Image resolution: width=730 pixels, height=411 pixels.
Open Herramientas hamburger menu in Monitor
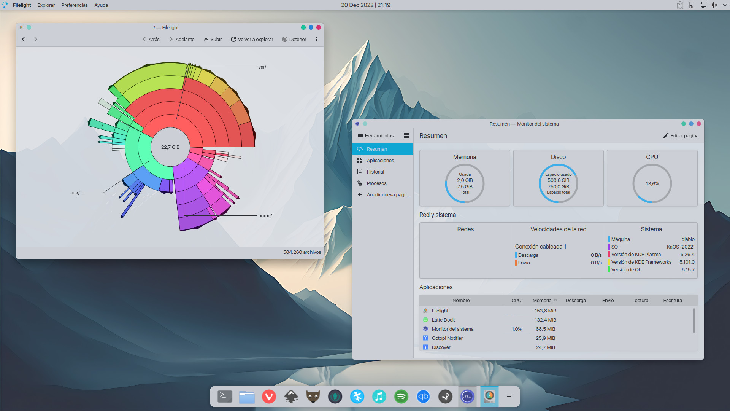pos(406,135)
